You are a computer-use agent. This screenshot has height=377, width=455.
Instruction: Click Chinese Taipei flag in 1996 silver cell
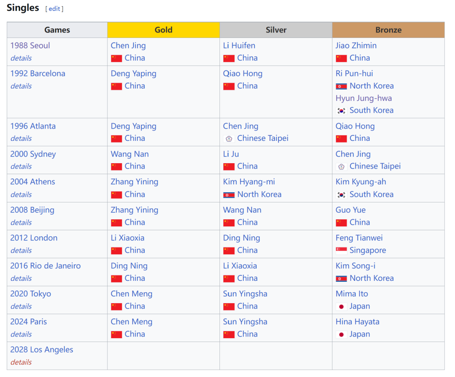229,139
